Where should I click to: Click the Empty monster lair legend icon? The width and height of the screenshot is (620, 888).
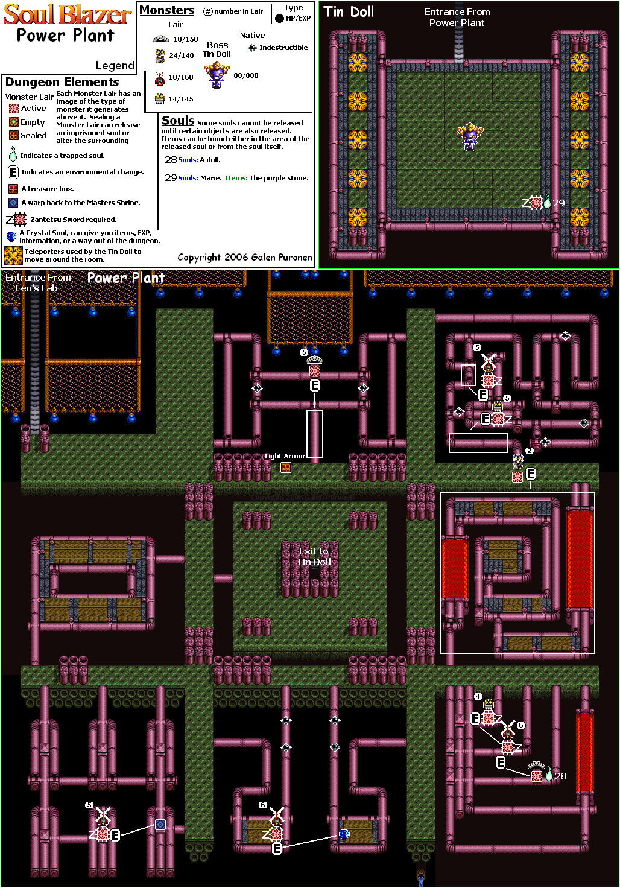click(14, 122)
